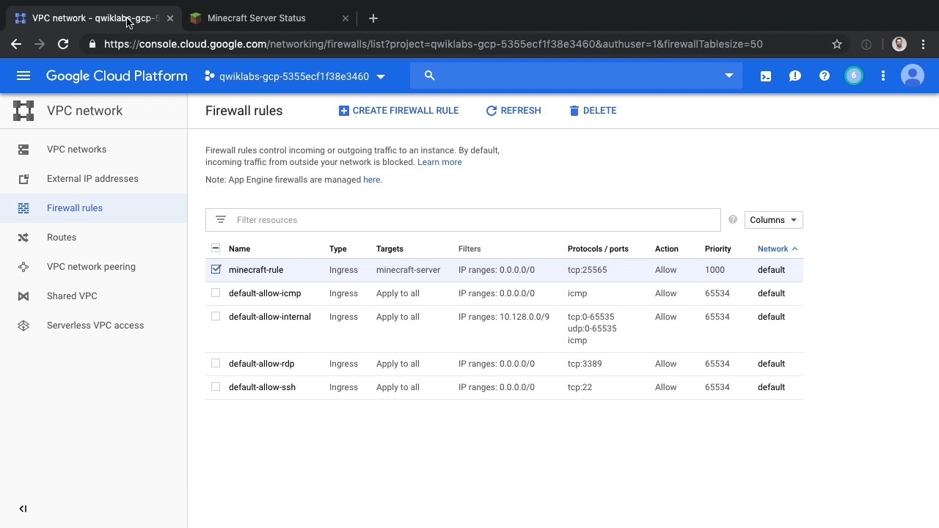Open the send feedback icon

tap(795, 76)
